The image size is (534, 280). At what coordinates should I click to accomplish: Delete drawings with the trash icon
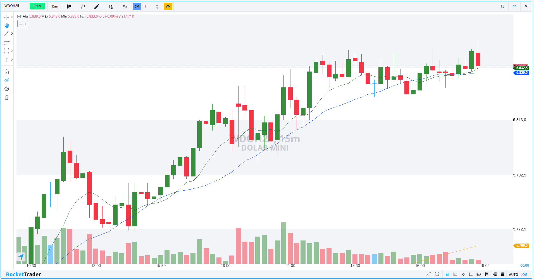click(x=7, y=98)
